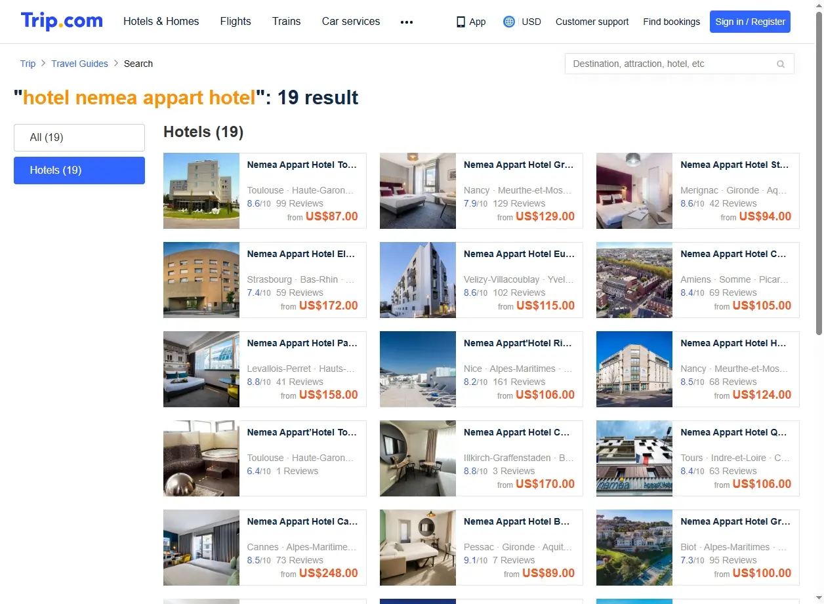This screenshot has height=604, width=824.
Task: Open the Nice rooftop terrace thumbnail
Action: point(418,369)
